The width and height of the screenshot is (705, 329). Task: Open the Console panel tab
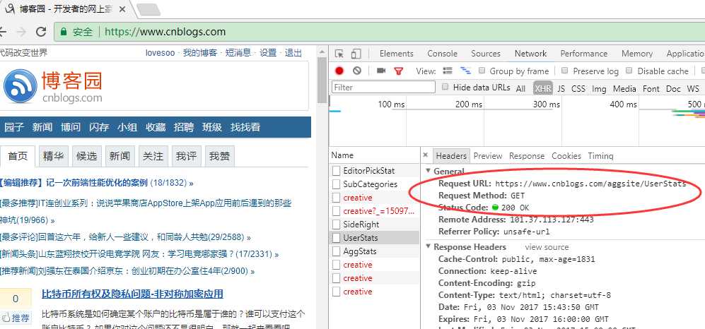(x=442, y=54)
